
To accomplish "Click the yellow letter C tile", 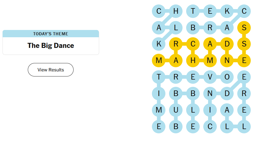I will (x=193, y=44).
